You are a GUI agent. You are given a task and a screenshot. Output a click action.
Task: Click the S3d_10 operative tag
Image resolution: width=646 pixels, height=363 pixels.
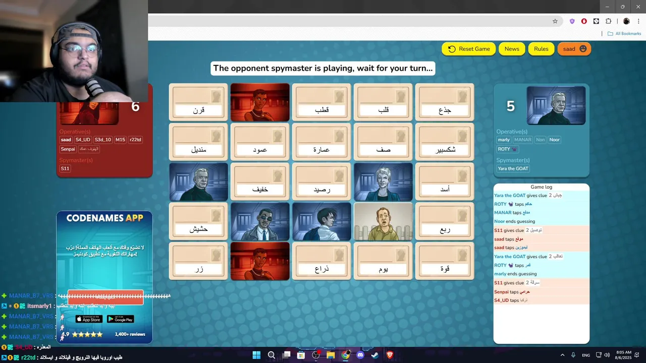pyautogui.click(x=103, y=140)
